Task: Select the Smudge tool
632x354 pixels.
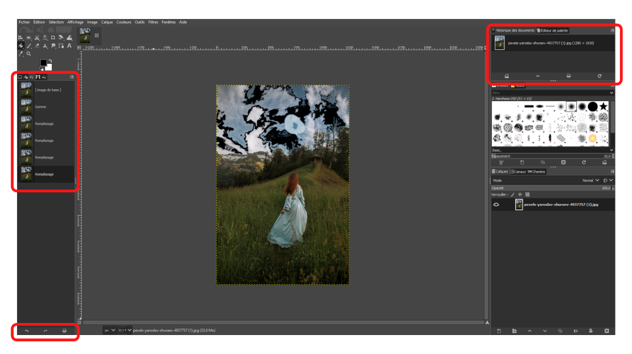Action: 53,46
